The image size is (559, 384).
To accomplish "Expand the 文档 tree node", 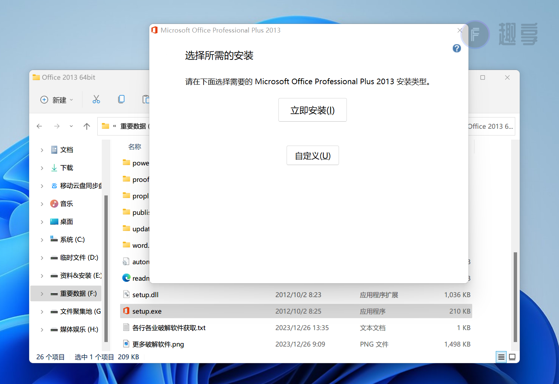I will point(42,150).
